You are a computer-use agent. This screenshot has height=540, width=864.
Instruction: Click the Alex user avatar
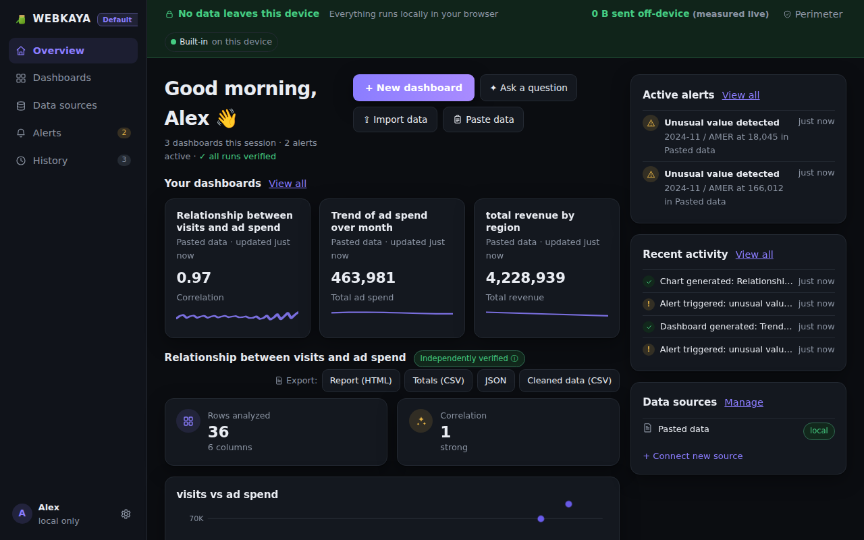coord(22,514)
